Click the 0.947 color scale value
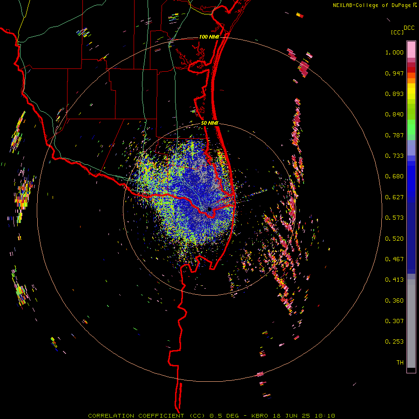Screen dimensions: 419x419 pos(394,73)
